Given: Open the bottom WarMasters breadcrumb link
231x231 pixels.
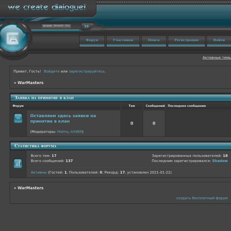Looking at the screenshot, I should coord(30,188).
